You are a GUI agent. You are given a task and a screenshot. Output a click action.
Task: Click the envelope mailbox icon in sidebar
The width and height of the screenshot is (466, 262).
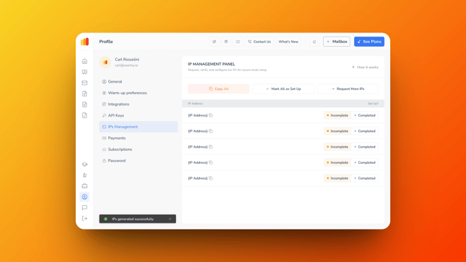(x=85, y=83)
